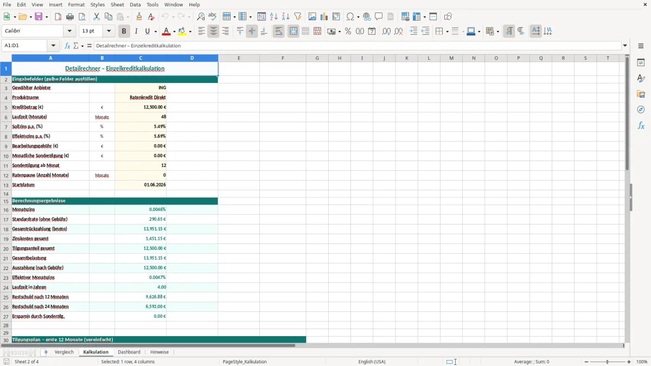
Task: Click the Split Window icon
Action: tap(433, 17)
